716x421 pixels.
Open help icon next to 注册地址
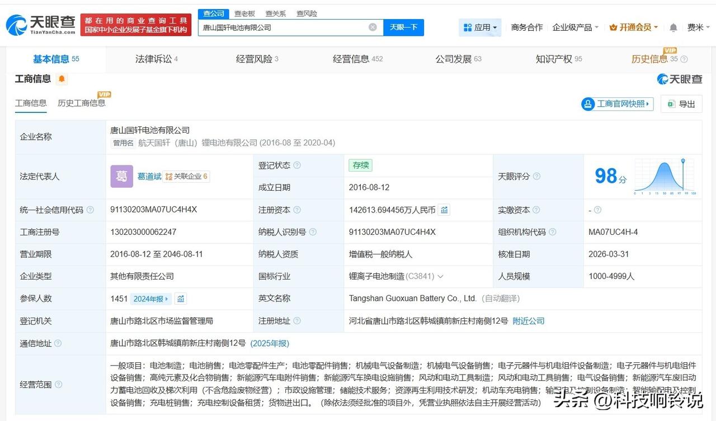point(297,321)
